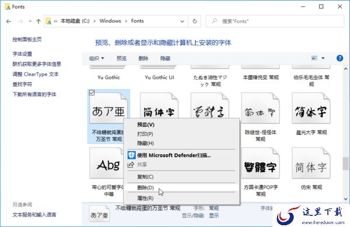The height and width of the screenshot is (227, 350).
Task: Open 字体设置 link
Action: pyautogui.click(x=22, y=54)
